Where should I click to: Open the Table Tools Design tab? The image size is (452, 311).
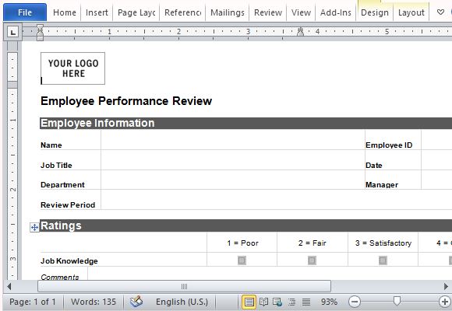pos(375,12)
